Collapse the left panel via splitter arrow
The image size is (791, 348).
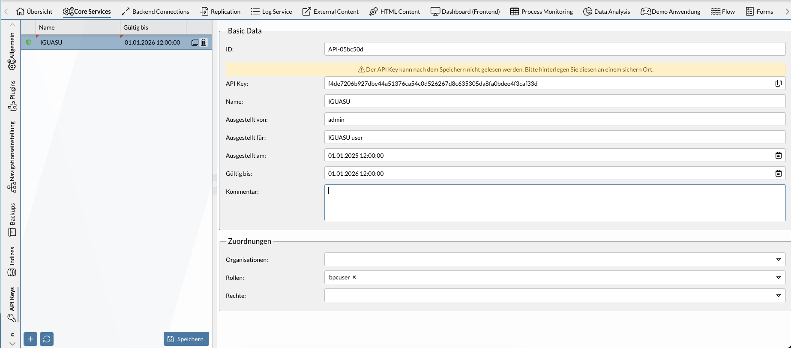pyautogui.click(x=215, y=184)
